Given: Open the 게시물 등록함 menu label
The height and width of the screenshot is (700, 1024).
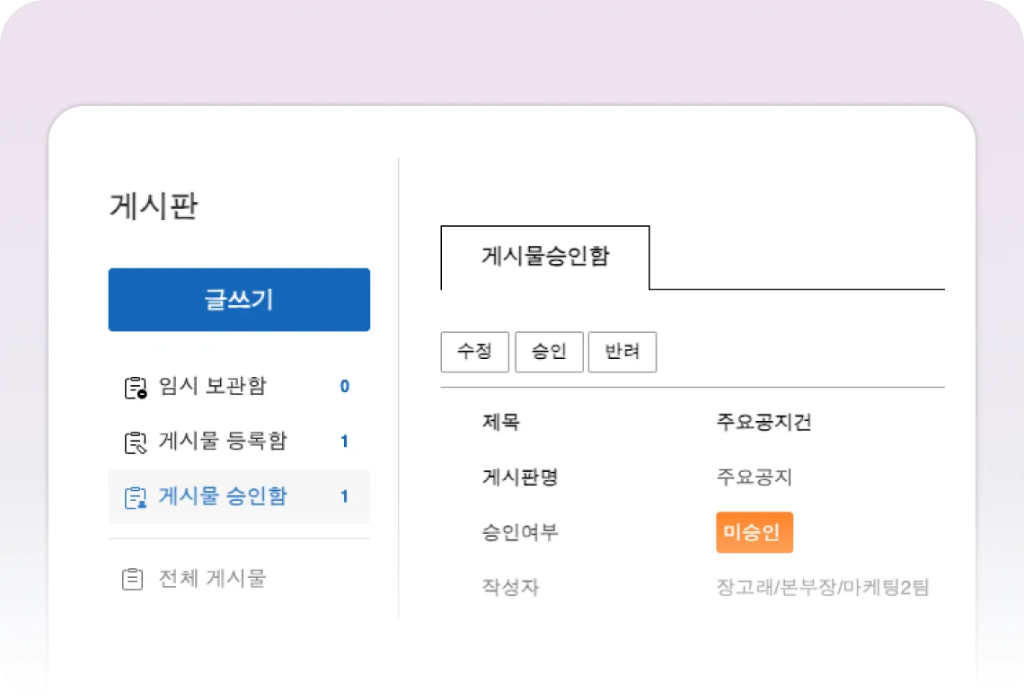Looking at the screenshot, I should tap(223, 442).
